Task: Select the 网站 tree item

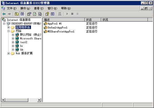Action: [x=18, y=31]
